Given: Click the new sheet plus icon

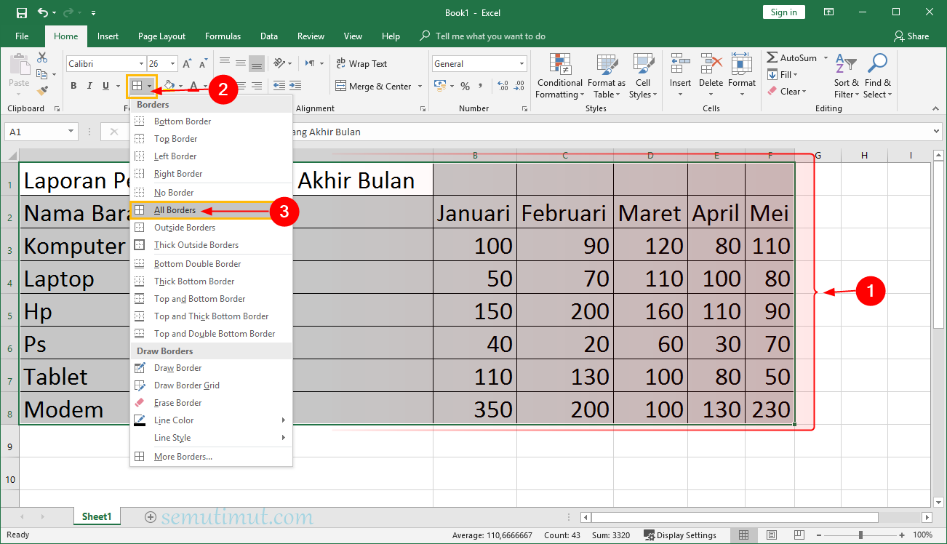Looking at the screenshot, I should (x=151, y=517).
